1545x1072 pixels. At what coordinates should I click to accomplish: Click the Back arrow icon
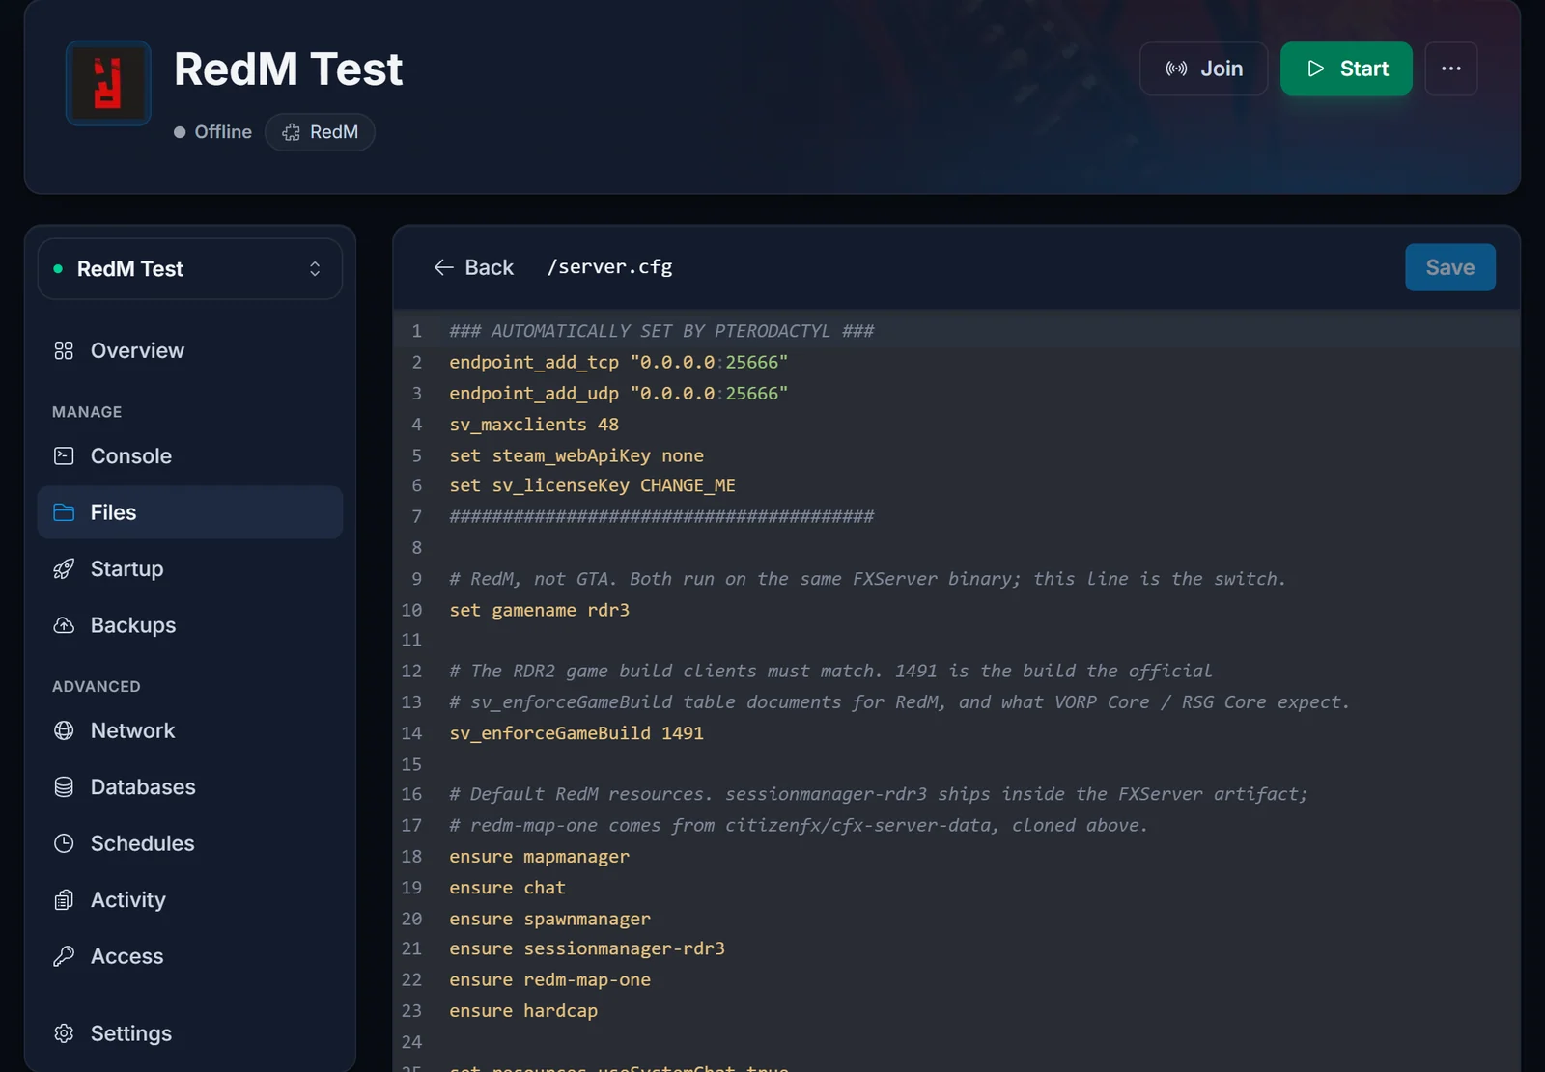[x=443, y=267]
